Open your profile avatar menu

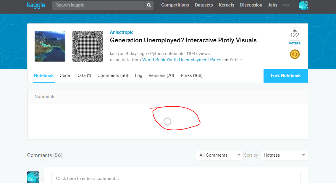(303, 5)
